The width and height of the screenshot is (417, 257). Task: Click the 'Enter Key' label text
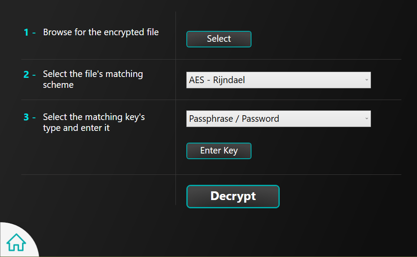point(218,150)
